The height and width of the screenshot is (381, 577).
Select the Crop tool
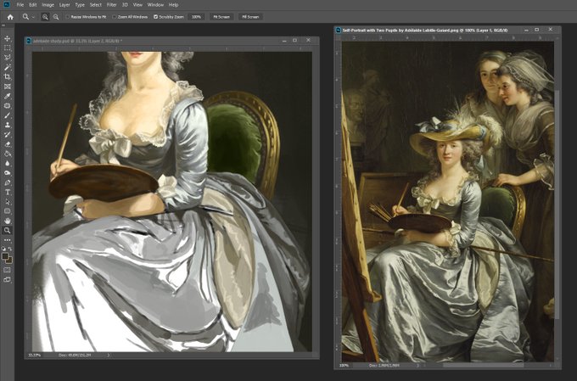coord(7,76)
